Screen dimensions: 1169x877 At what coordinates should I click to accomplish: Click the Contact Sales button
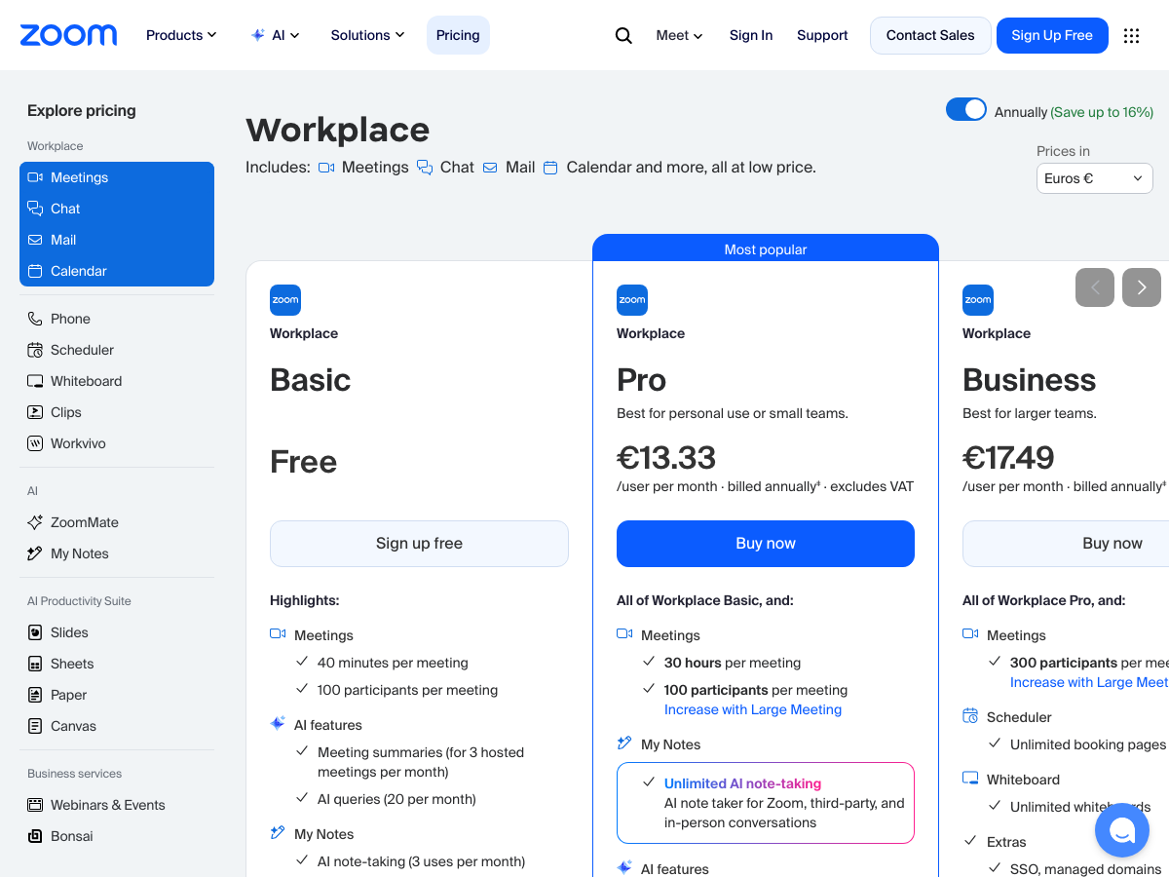(930, 35)
